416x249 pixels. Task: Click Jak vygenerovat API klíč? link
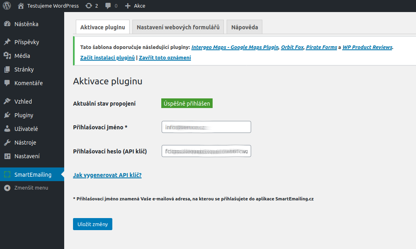[107, 175]
